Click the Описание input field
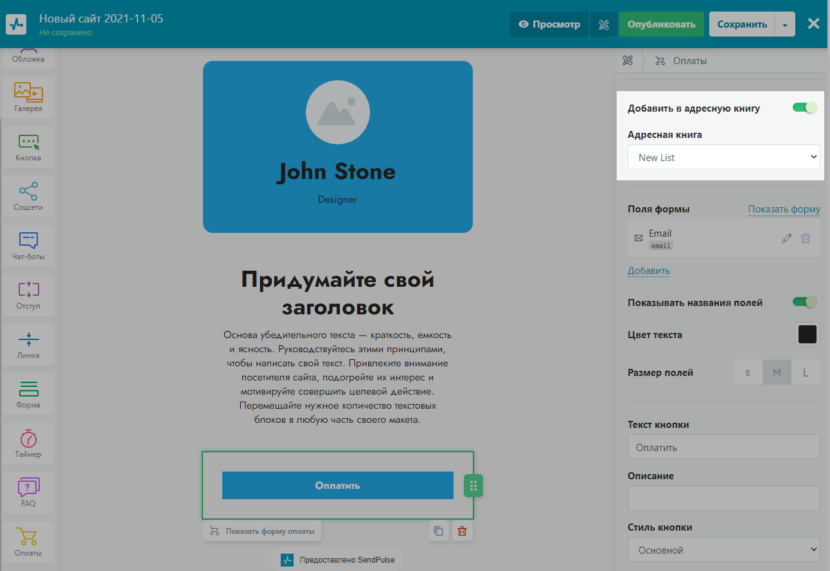This screenshot has height=571, width=830. click(724, 499)
